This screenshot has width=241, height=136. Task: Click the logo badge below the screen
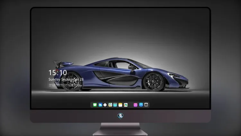pos(121,116)
